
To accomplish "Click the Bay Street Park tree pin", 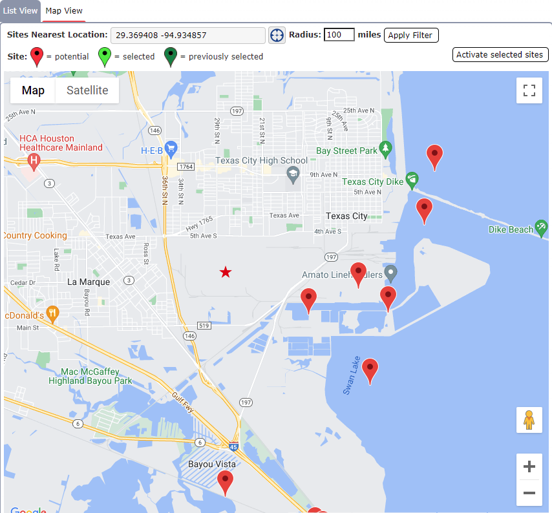I will click(x=385, y=150).
